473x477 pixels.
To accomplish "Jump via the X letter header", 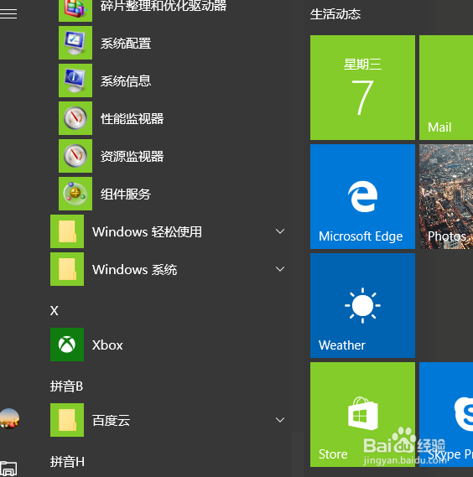I will [x=55, y=311].
